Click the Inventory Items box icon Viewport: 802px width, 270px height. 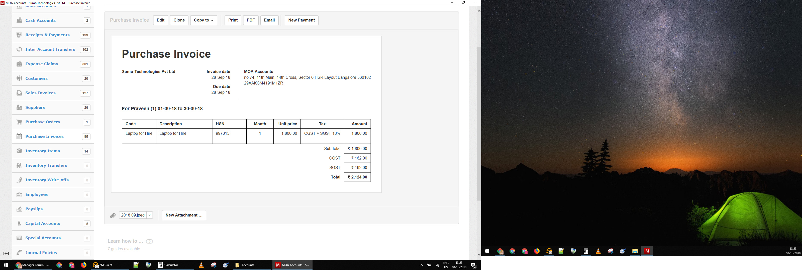(19, 151)
